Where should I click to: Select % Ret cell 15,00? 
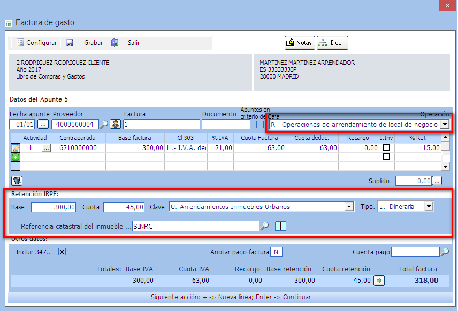[418, 148]
